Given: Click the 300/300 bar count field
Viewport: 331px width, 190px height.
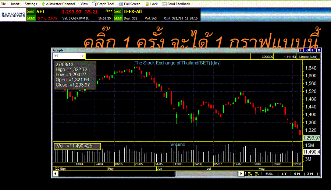Looking at the screenshot, I should point(262,57).
